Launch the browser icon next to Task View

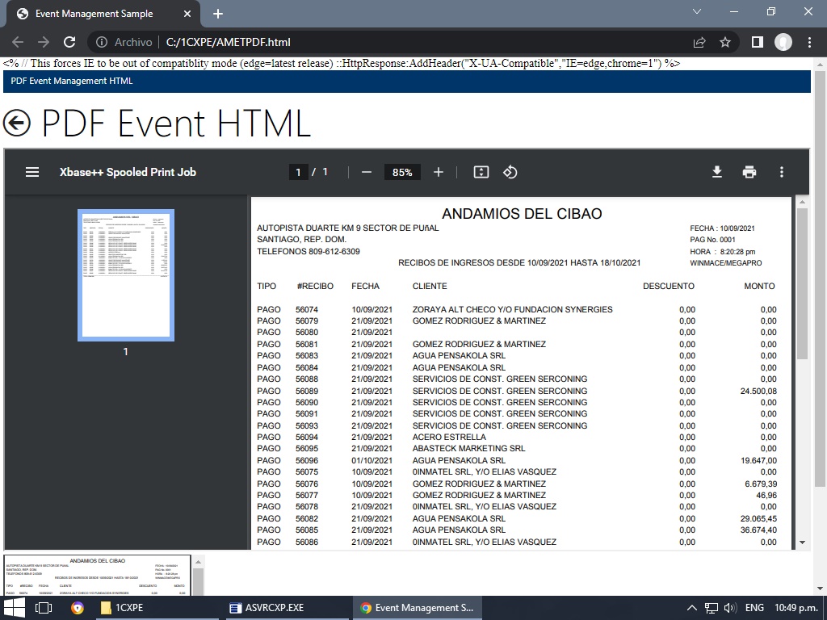[x=78, y=608]
